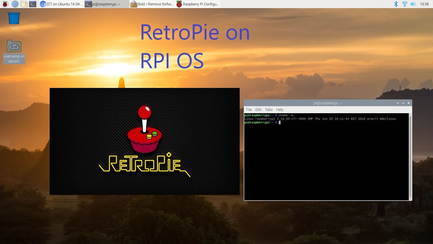Open the Bluetooth tray icon
This screenshot has height=244, width=433.
(396, 4)
